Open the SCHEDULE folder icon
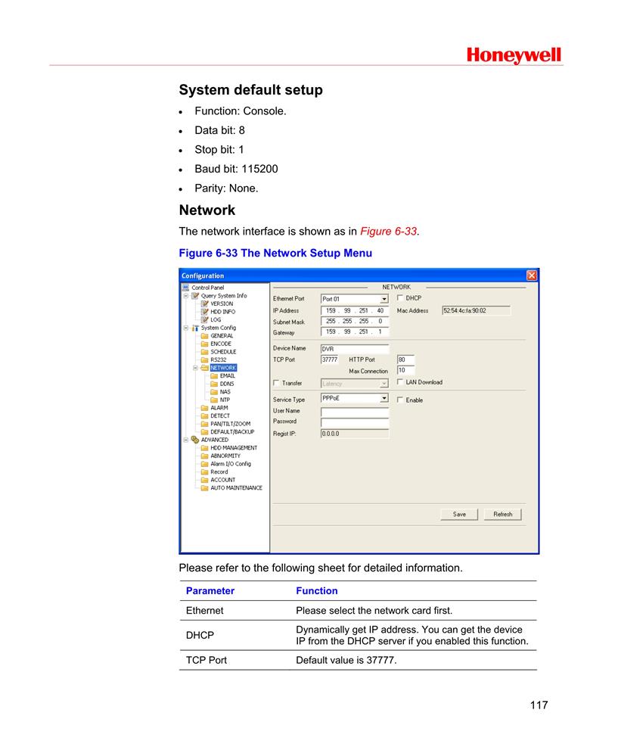Viewport: 618px width, 750px height. 204,352
